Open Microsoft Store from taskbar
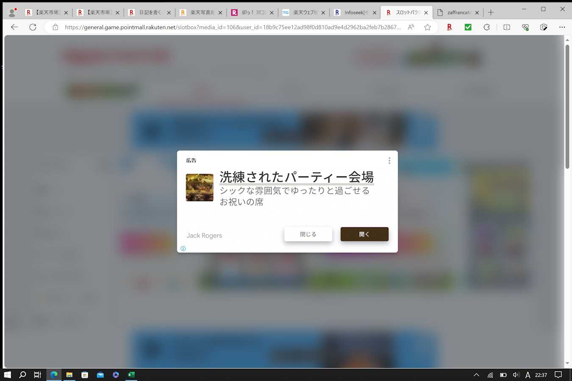Screen dimensions: 572x381 (x=85, y=375)
